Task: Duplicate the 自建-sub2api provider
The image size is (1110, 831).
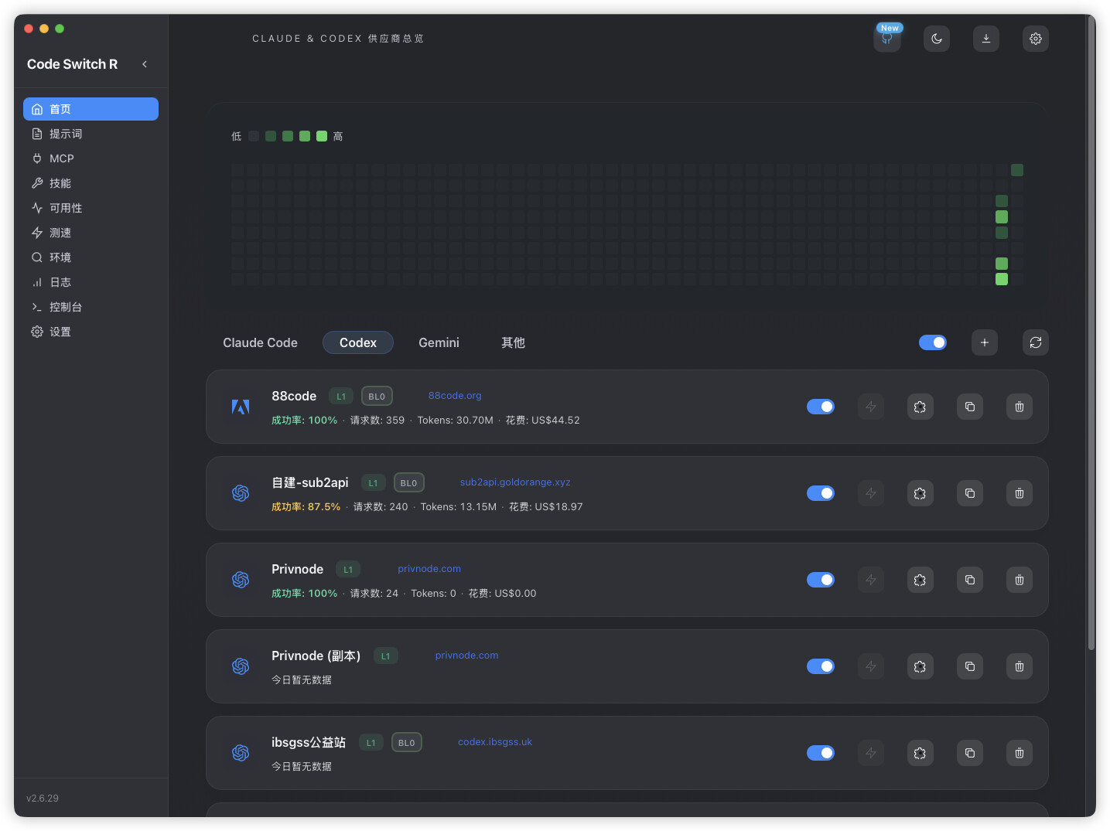Action: 970,493
